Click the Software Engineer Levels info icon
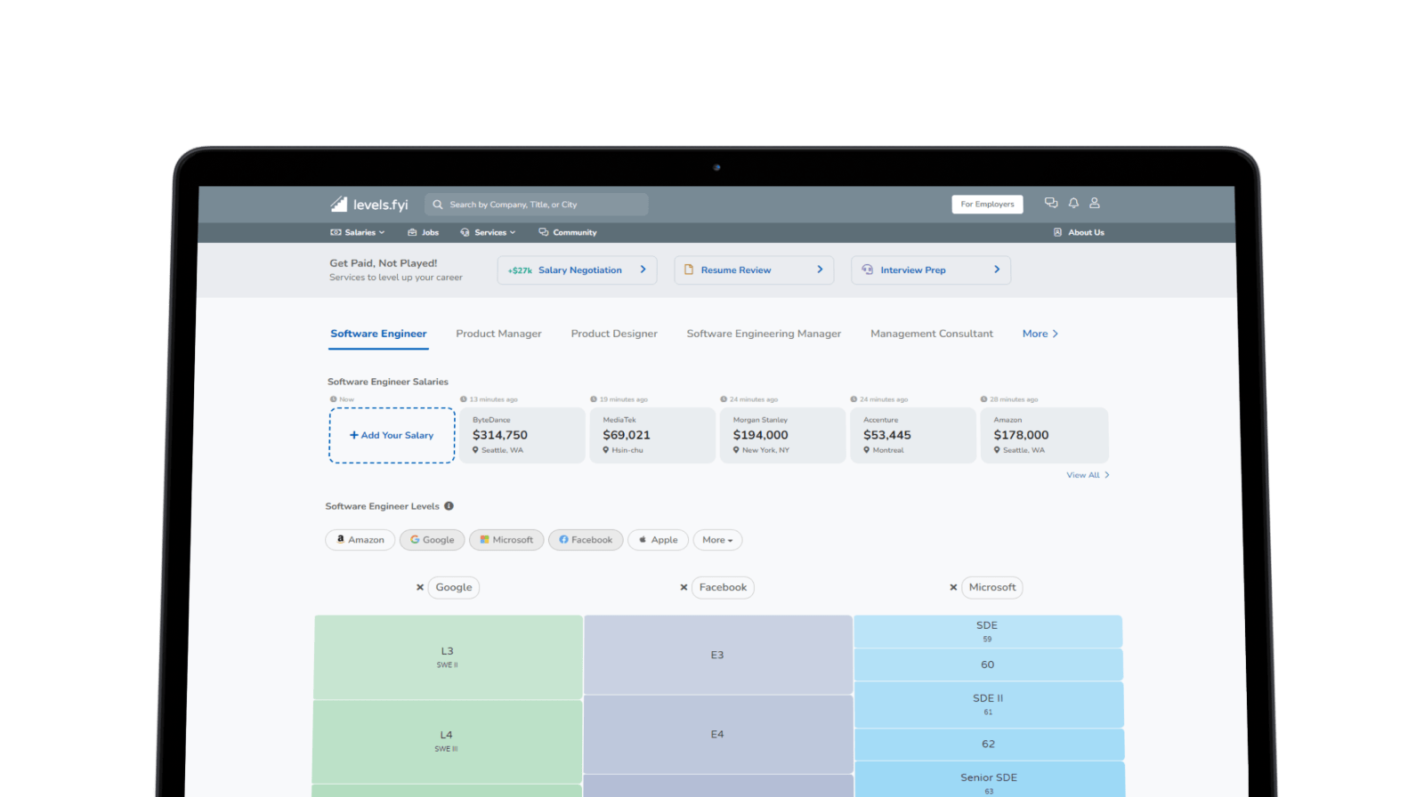The width and height of the screenshot is (1424, 797). (x=449, y=506)
